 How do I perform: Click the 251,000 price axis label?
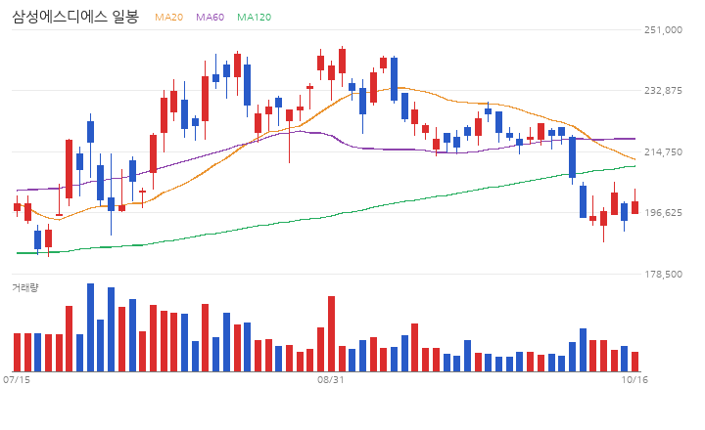click(x=663, y=29)
